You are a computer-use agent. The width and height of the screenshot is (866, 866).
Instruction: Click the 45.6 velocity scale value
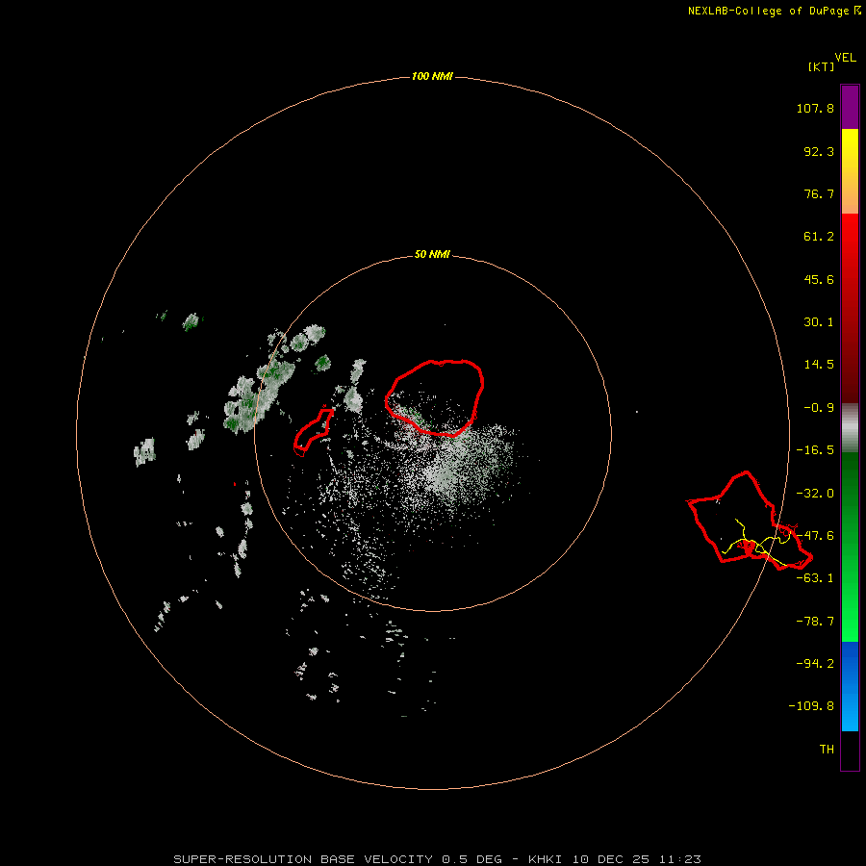pyautogui.click(x=819, y=279)
